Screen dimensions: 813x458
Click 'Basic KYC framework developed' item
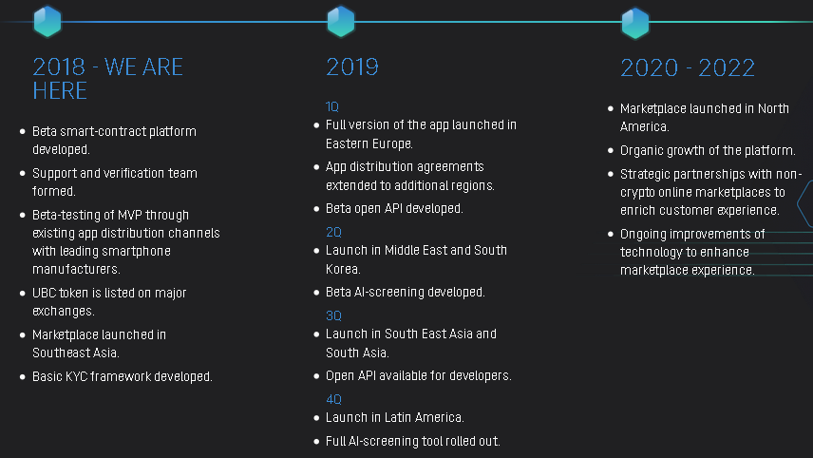pyautogui.click(x=123, y=376)
